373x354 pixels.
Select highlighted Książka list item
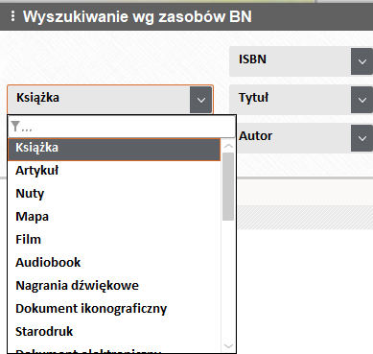(x=114, y=150)
